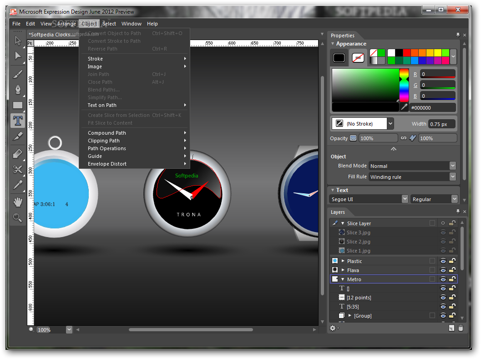Pin the Properties panel
The height and width of the screenshot is (359, 481).
click(x=458, y=35)
